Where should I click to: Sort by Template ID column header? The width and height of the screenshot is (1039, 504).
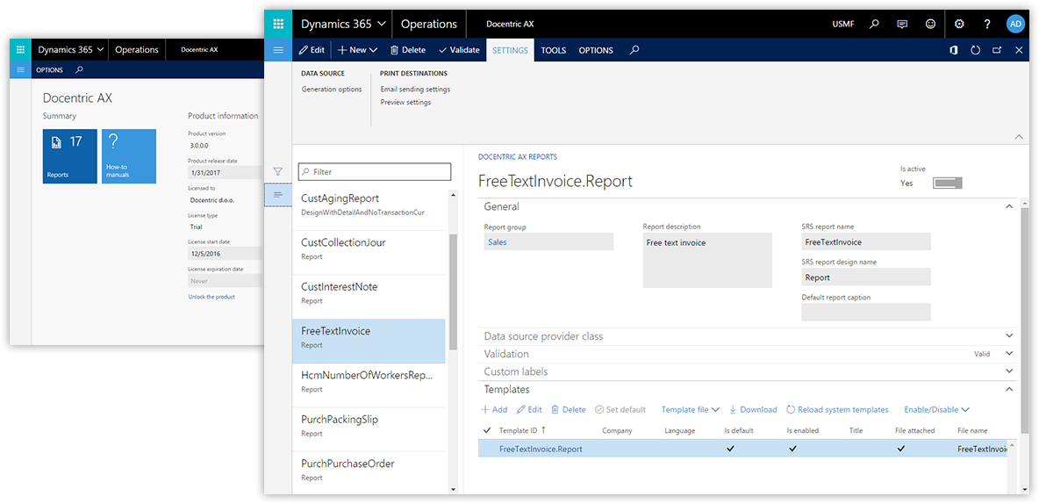[x=523, y=430]
